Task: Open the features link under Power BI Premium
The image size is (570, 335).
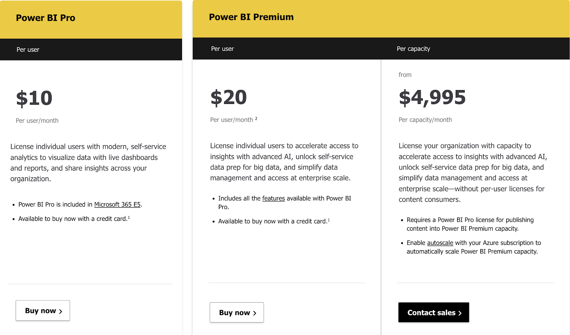Action: [273, 198]
